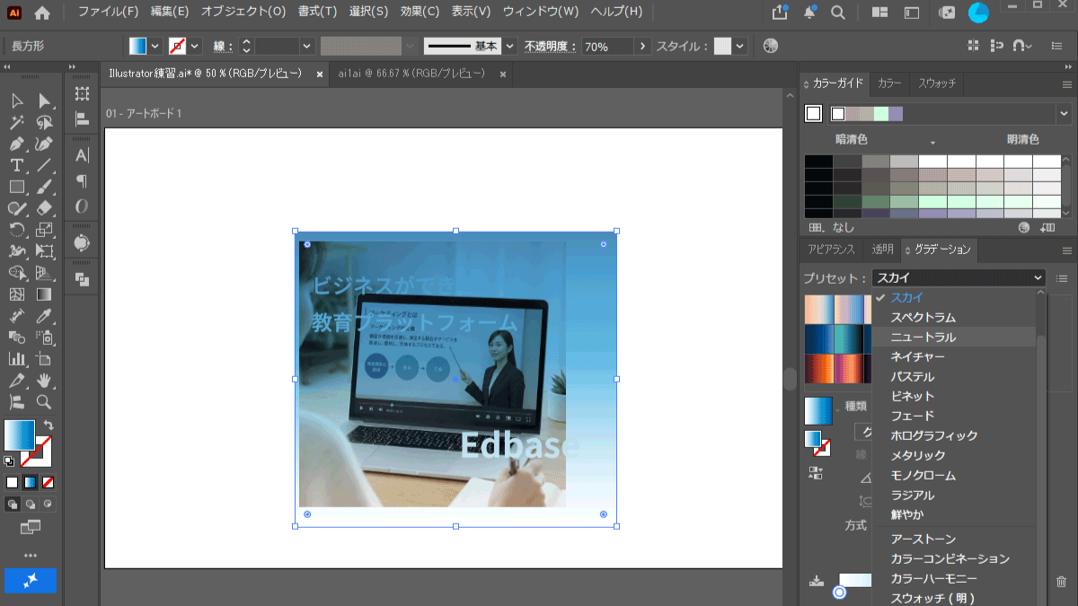Select the Pen tool
The width and height of the screenshot is (1078, 606).
[x=16, y=144]
